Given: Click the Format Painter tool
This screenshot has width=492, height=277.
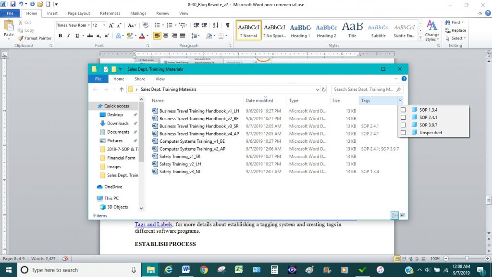Looking at the screenshot, I should click(x=35, y=38).
